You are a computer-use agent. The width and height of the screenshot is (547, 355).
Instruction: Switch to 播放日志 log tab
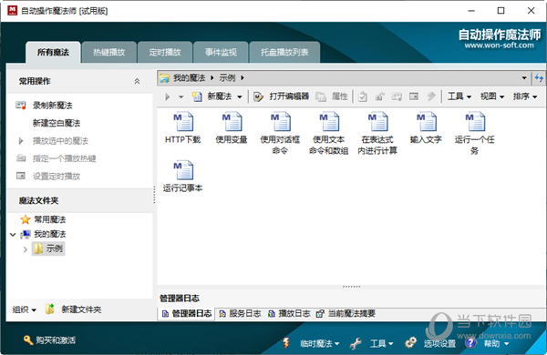click(289, 313)
